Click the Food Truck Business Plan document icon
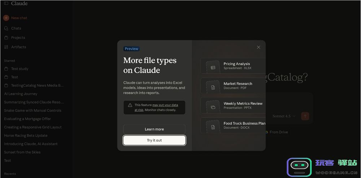The height and width of the screenshot is (178, 361). click(213, 127)
